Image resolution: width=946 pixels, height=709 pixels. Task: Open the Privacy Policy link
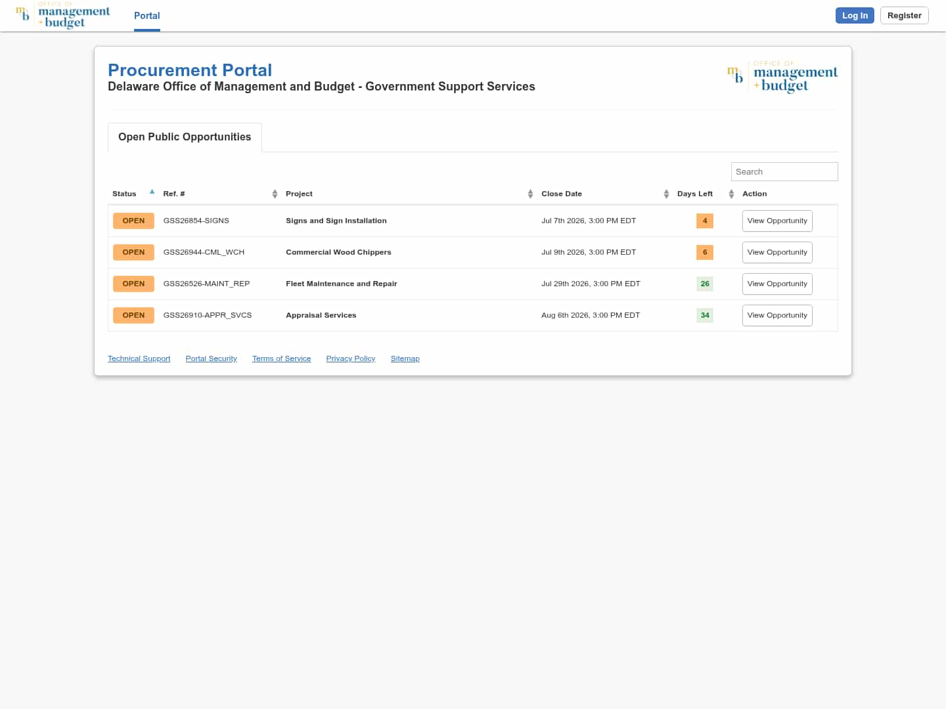(x=351, y=358)
